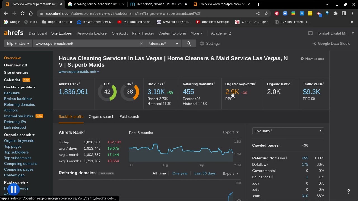Open Calendar in sidebar
Screen dimensions: 358x201
(x=12, y=80)
